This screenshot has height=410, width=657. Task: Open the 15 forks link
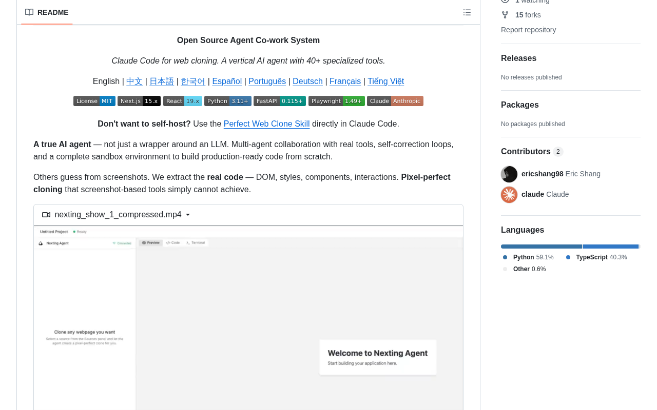528,15
